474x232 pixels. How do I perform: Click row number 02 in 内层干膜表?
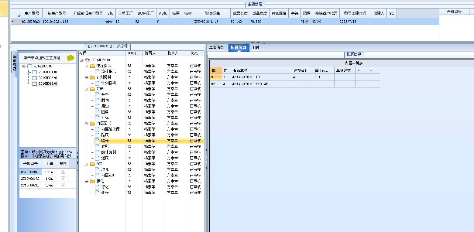pyautogui.click(x=215, y=84)
